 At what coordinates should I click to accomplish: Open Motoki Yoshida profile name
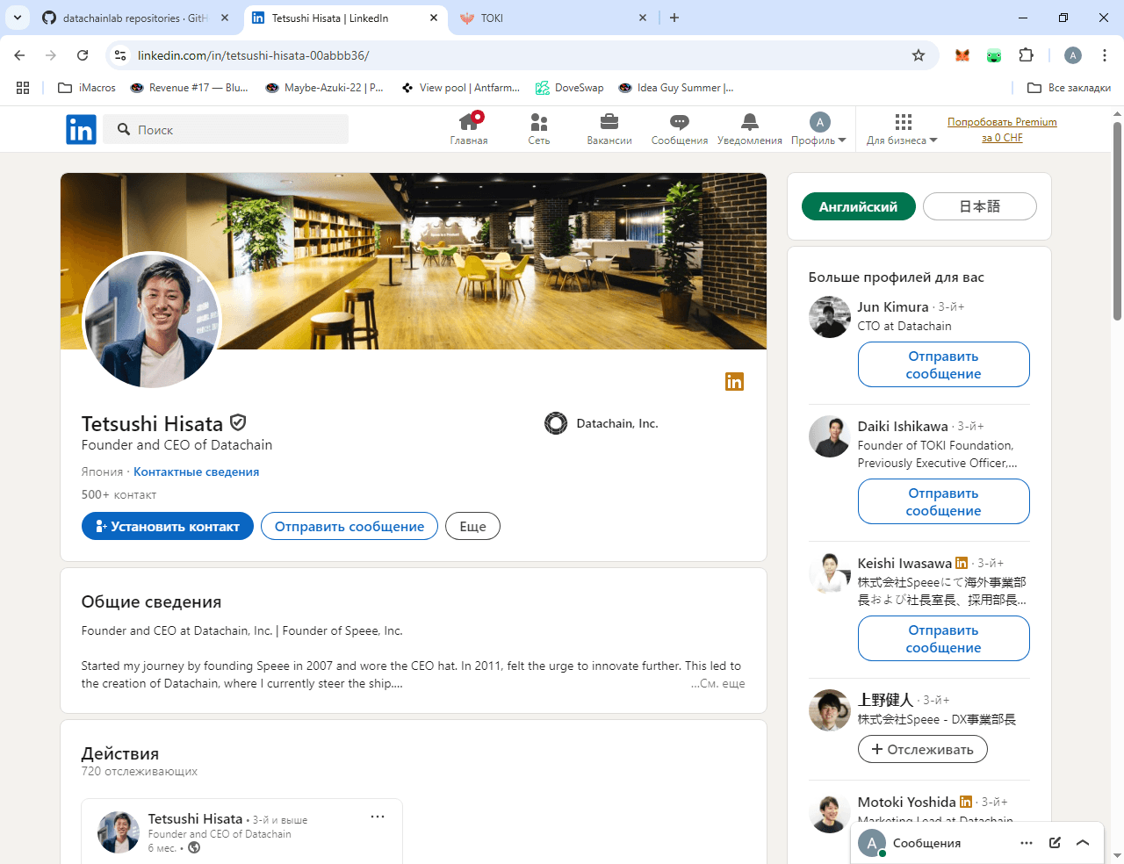[x=907, y=802]
